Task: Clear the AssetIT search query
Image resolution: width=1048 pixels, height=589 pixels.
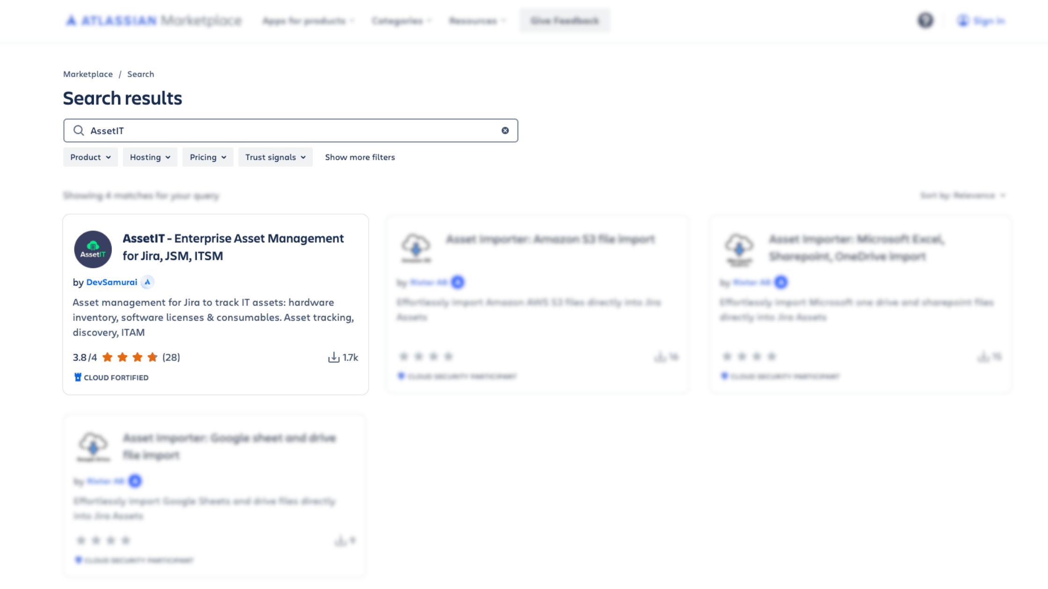Action: [x=505, y=130]
